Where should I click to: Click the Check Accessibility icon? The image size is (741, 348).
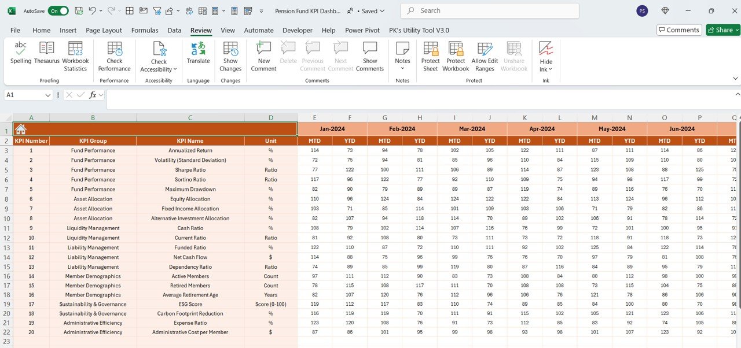[159, 49]
